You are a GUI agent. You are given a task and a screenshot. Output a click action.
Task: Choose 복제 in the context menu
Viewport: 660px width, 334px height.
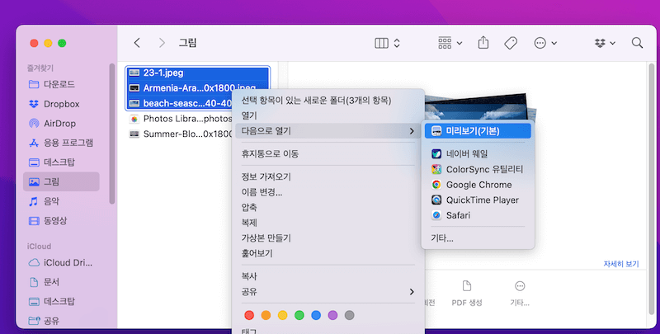[x=328, y=223]
